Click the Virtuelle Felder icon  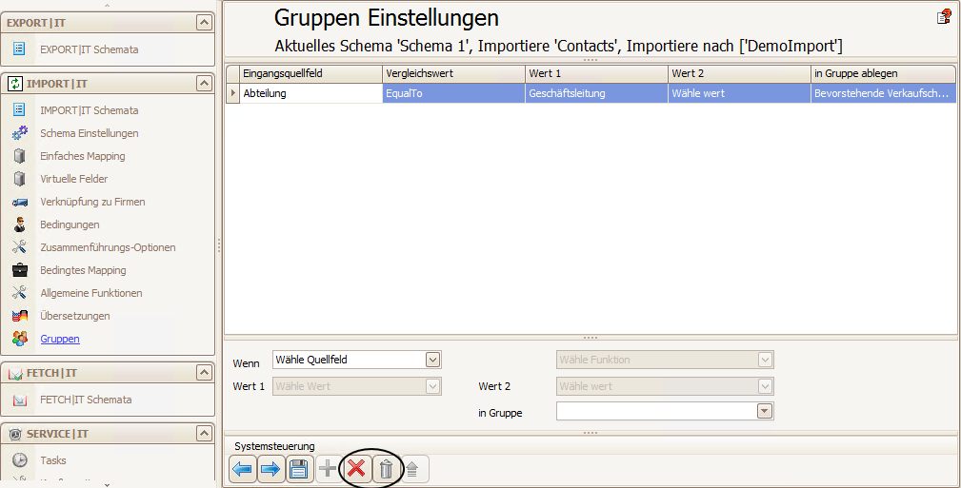[x=20, y=178]
